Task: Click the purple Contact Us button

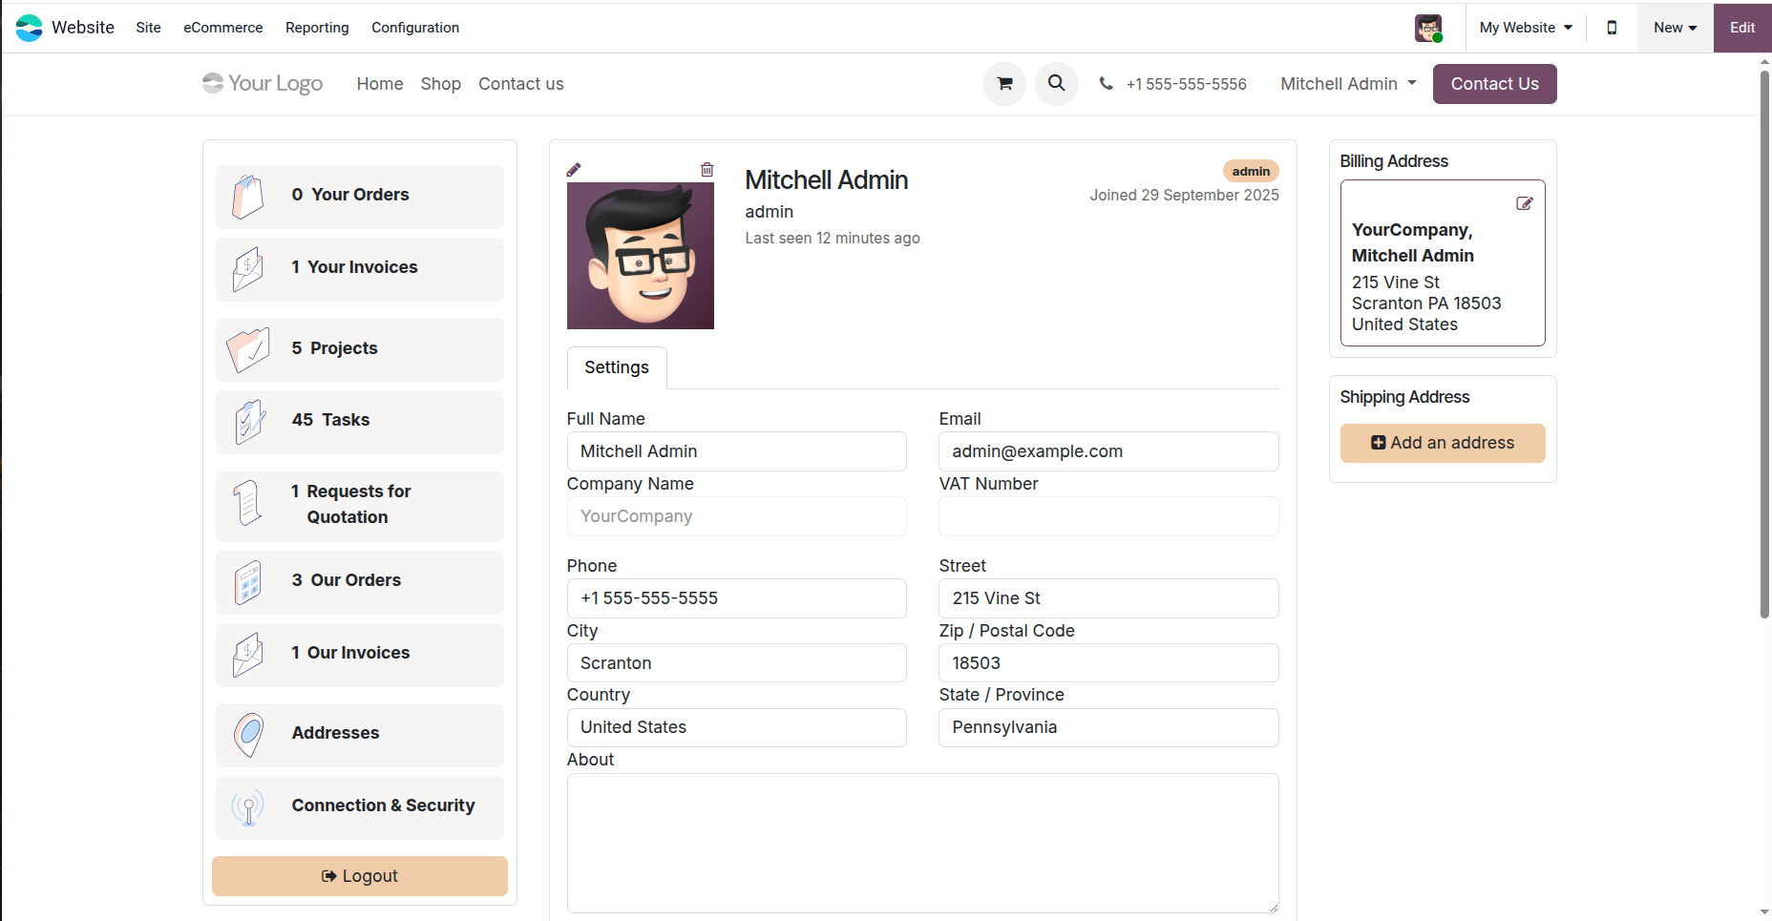Action: click(1495, 84)
